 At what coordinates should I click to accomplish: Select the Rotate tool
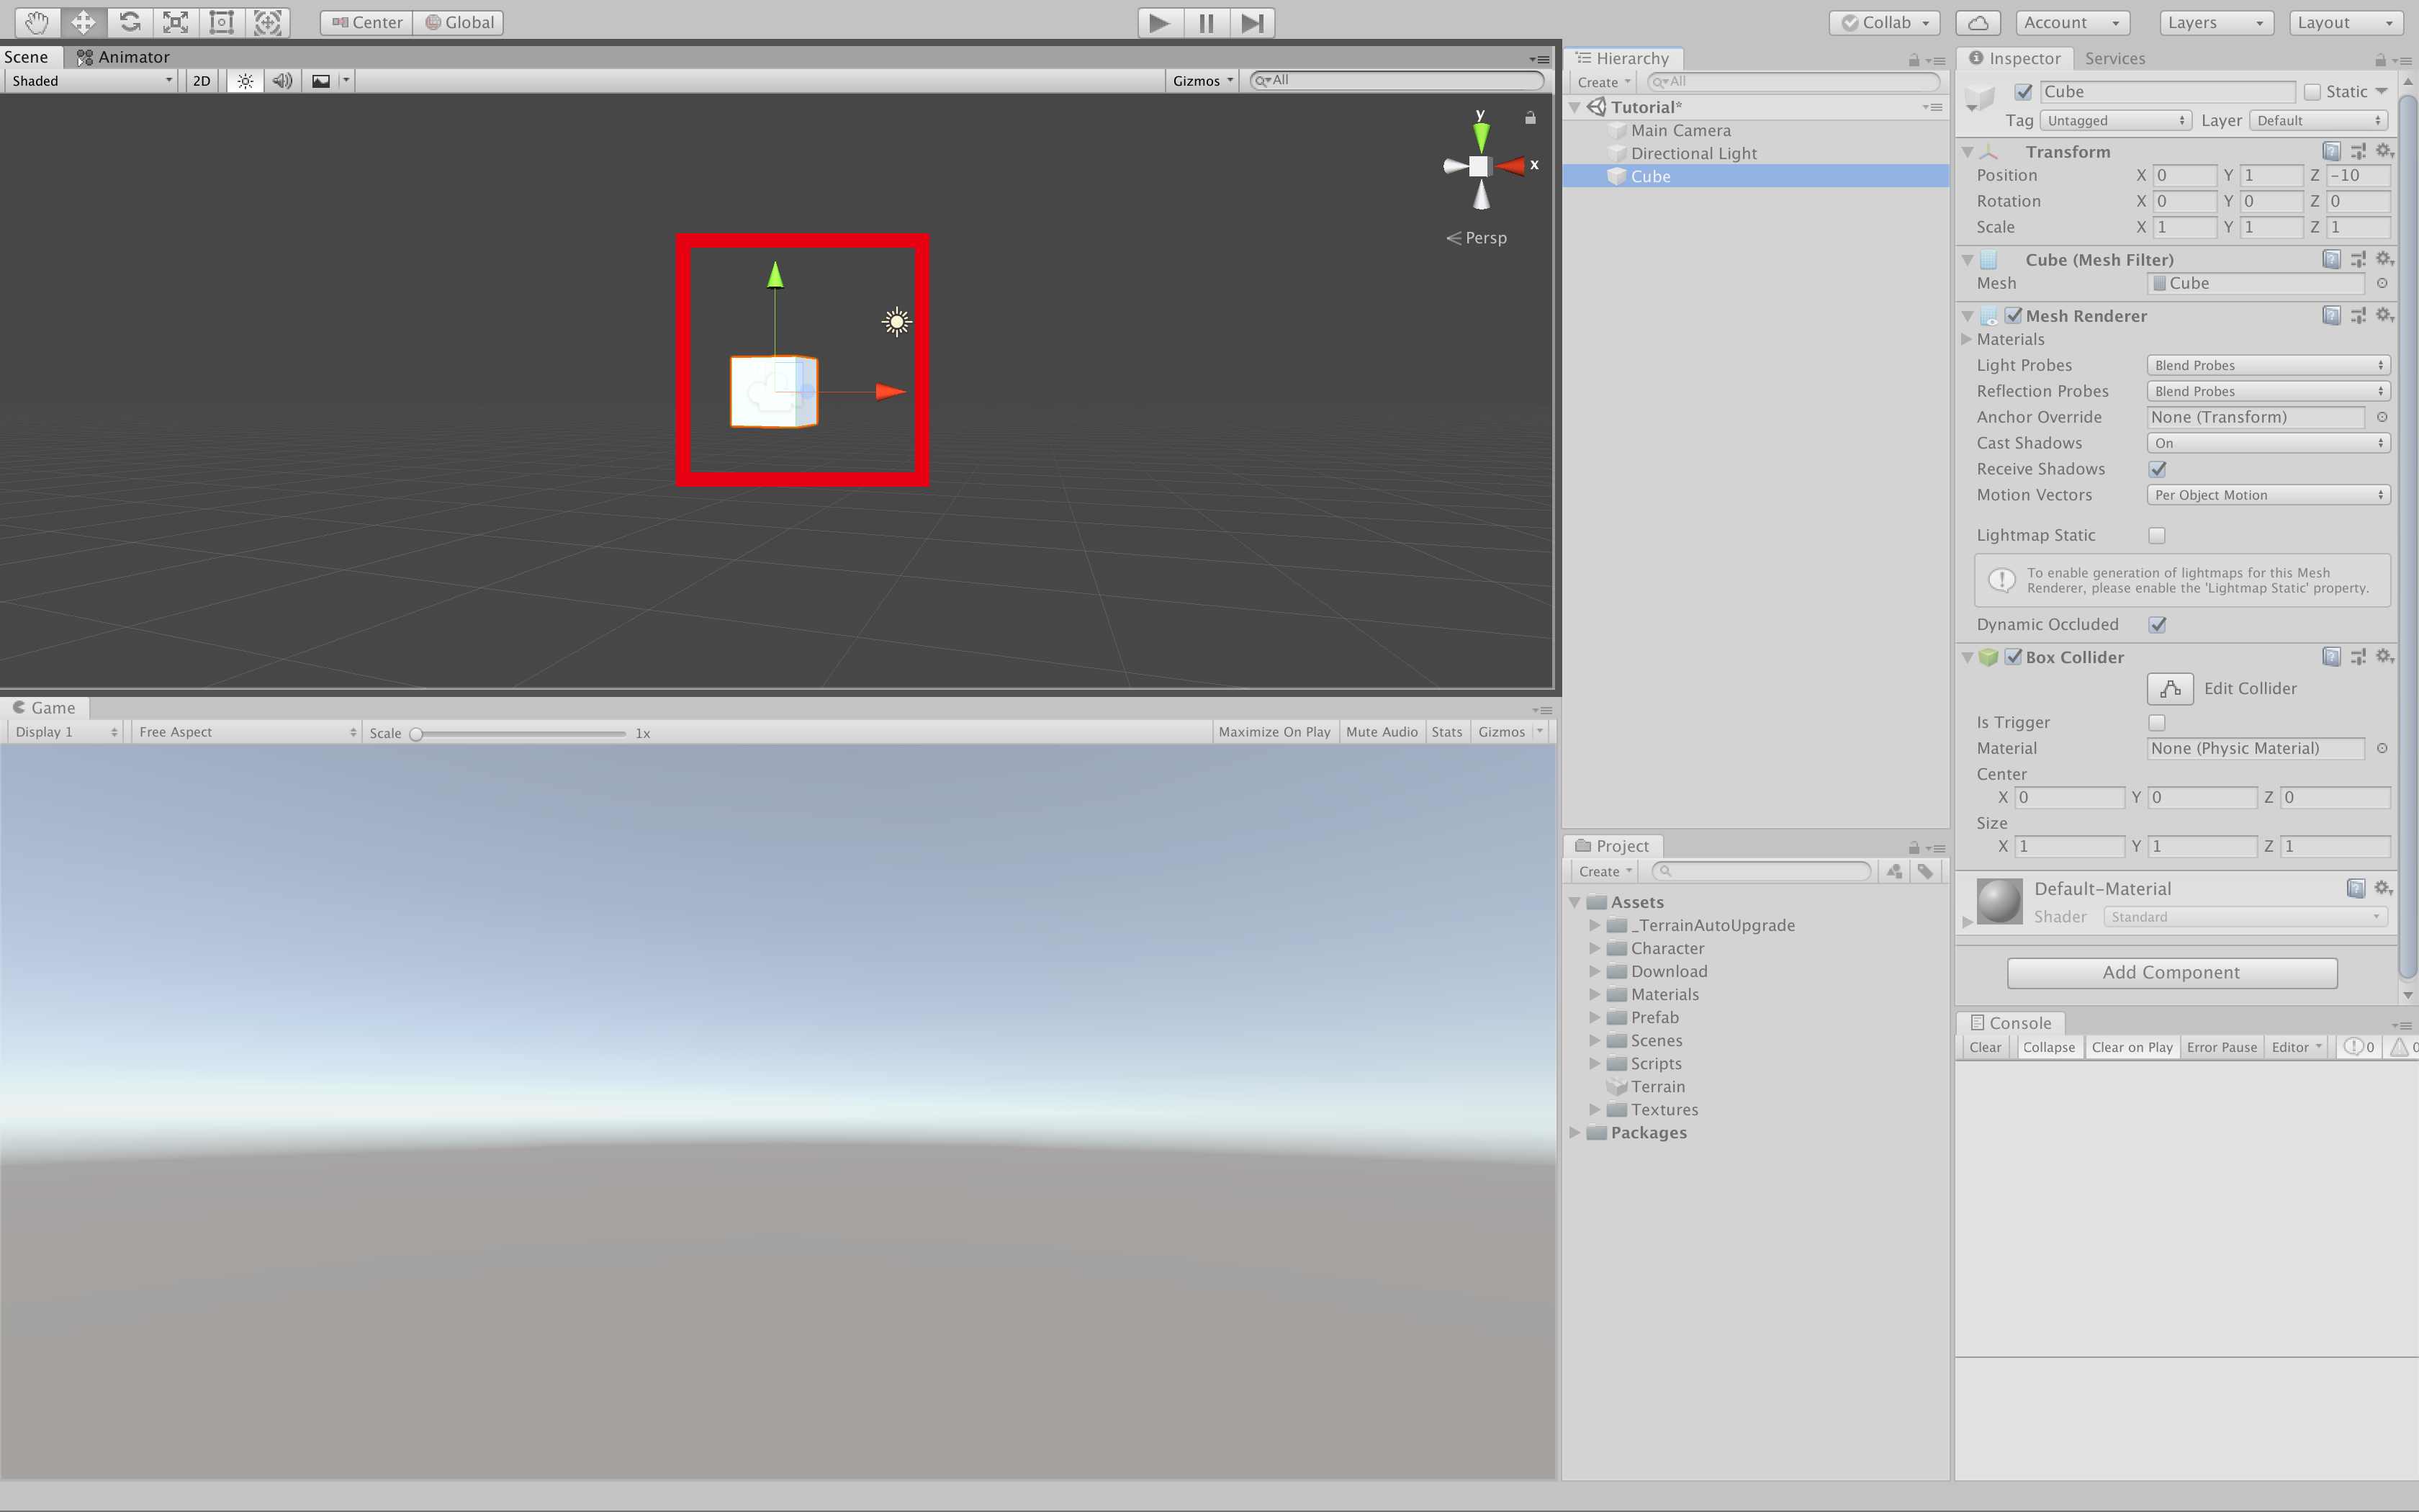(129, 22)
